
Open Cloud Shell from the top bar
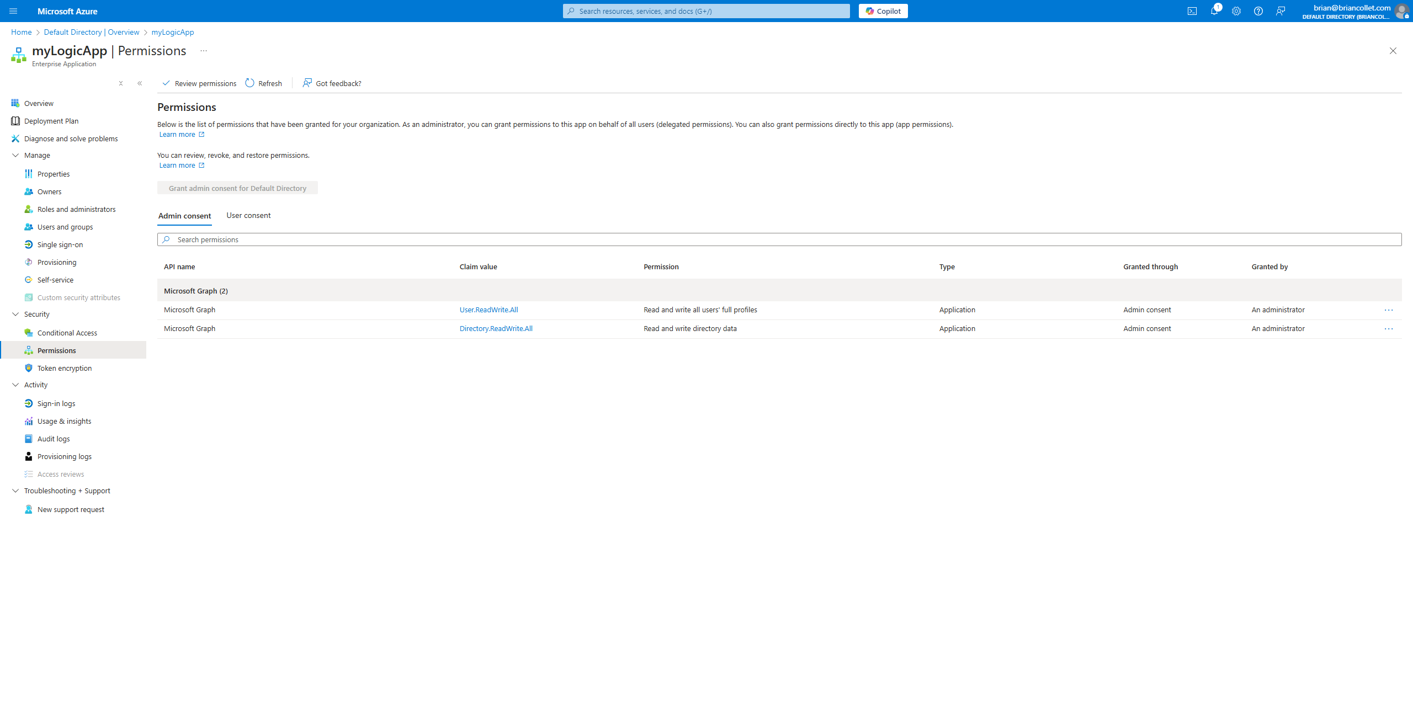point(1192,11)
